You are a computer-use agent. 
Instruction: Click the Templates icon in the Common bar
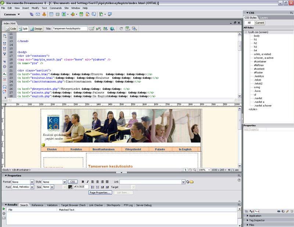[x=101, y=14]
